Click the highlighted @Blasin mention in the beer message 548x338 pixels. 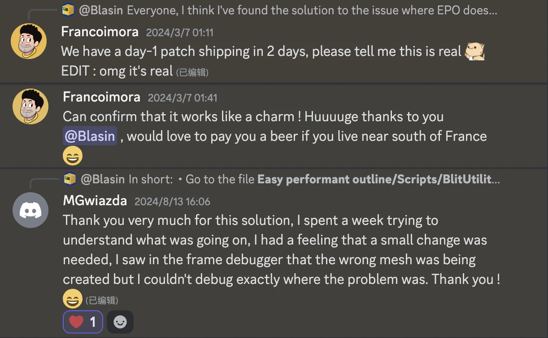pos(90,136)
